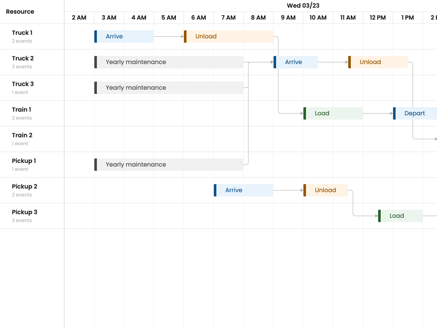
Task: Select the Arrive event on Truck 1
Action: pyautogui.click(x=124, y=37)
